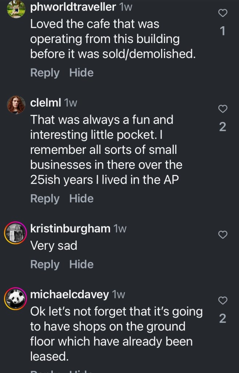The width and height of the screenshot is (239, 373).
Task: Go to kristinburgham's profile via username
Action: [x=70, y=229]
